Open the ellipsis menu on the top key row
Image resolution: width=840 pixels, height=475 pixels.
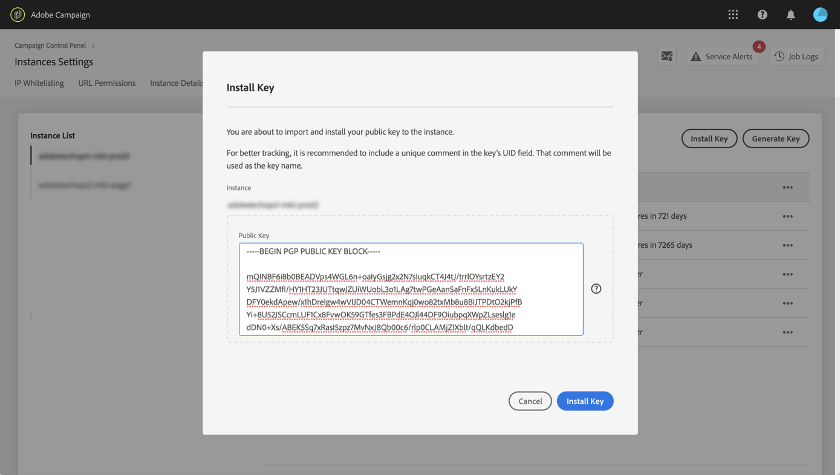point(788,187)
